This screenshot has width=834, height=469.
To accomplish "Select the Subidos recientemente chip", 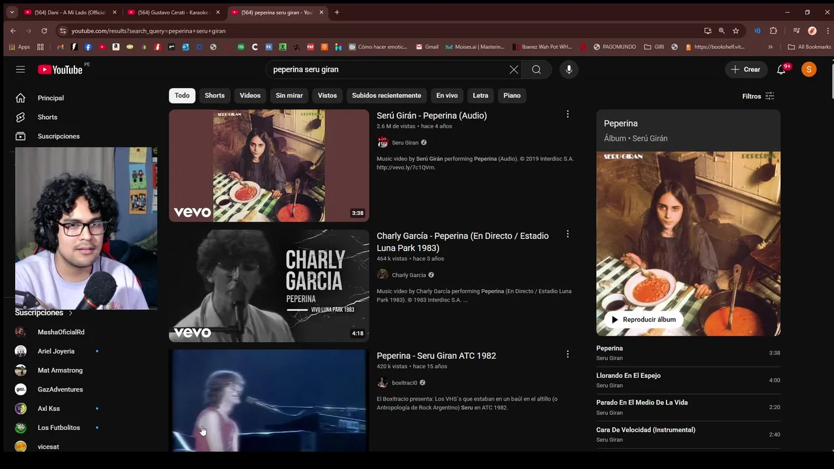I will coord(386,96).
